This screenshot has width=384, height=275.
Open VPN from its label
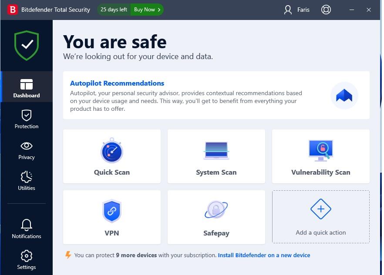(x=112, y=233)
